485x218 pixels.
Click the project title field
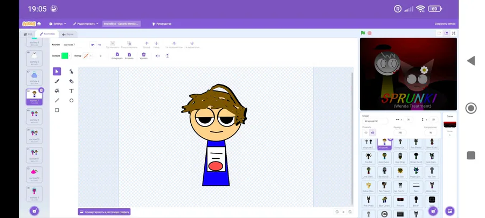[x=122, y=24]
